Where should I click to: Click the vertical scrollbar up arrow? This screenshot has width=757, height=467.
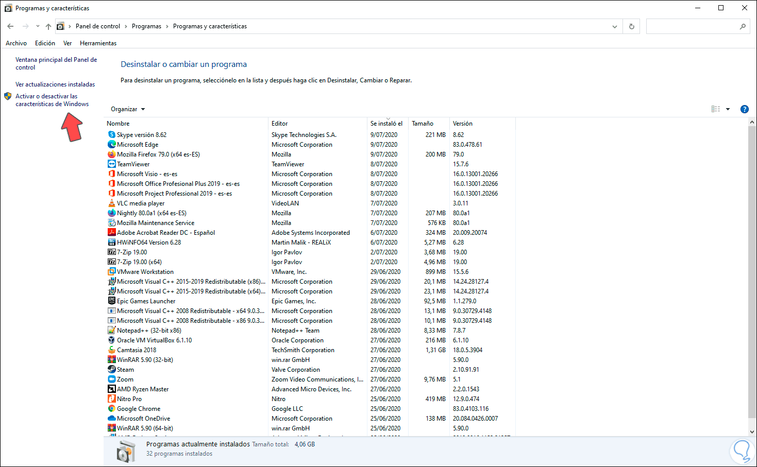pyautogui.click(x=752, y=123)
